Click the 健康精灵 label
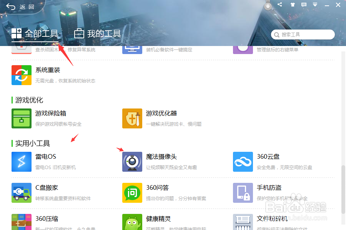 click(x=158, y=219)
